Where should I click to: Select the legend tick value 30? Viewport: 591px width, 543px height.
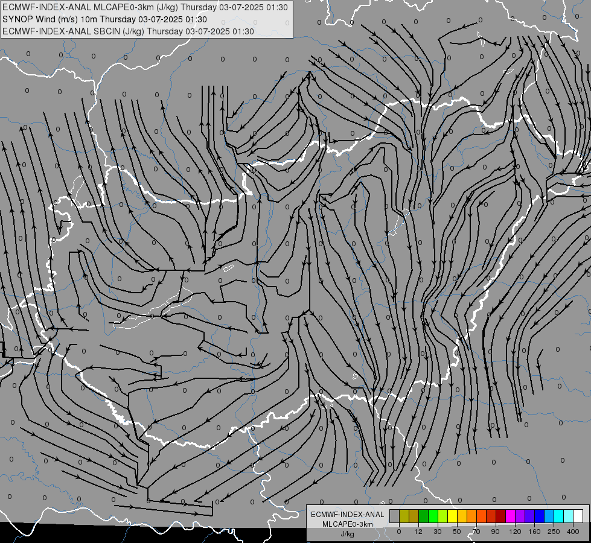(x=438, y=532)
